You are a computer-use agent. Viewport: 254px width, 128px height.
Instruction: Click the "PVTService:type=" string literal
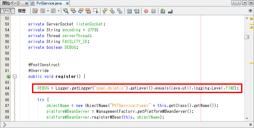[131, 105]
